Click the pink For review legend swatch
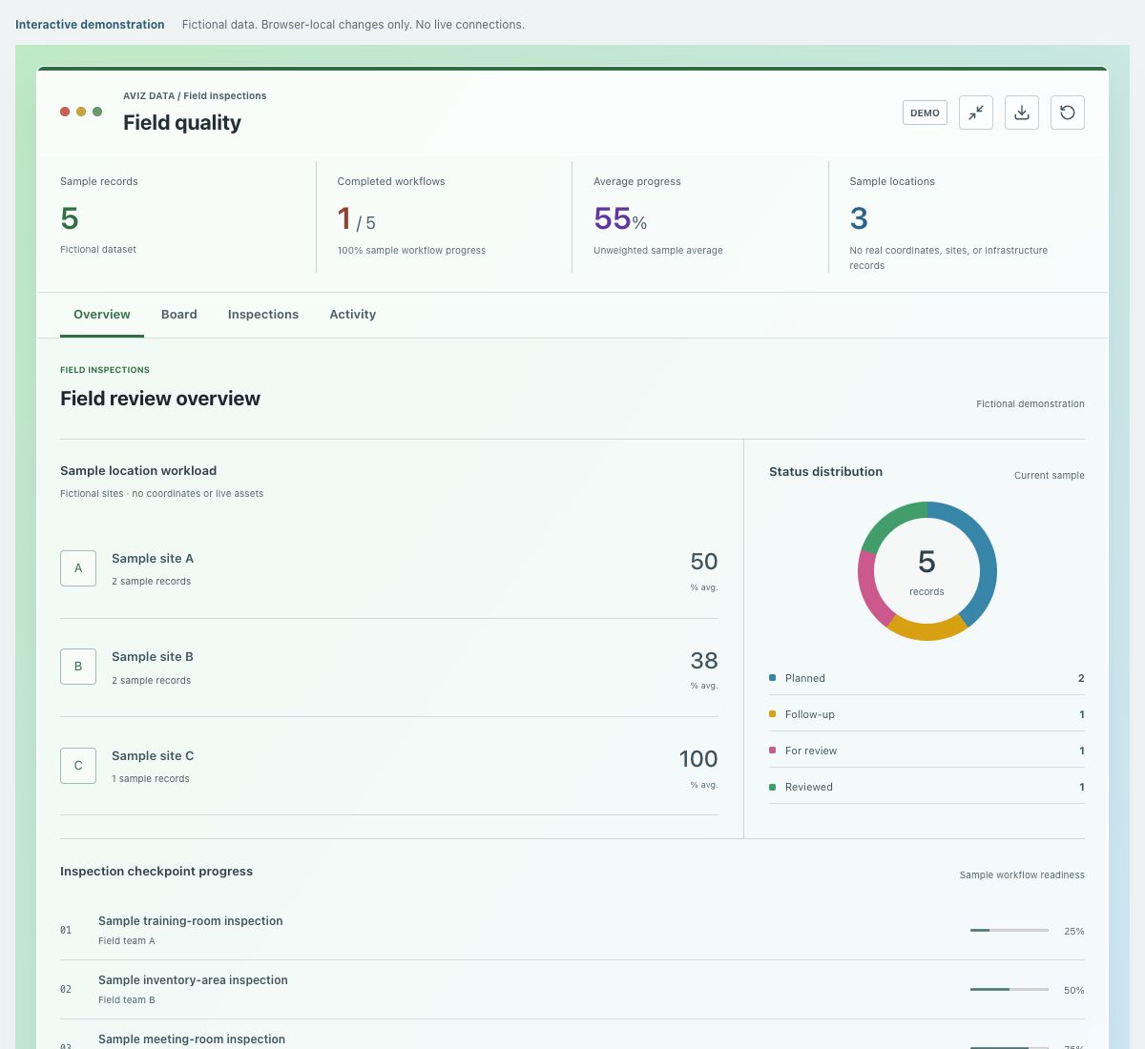This screenshot has height=1049, width=1145. tap(772, 751)
